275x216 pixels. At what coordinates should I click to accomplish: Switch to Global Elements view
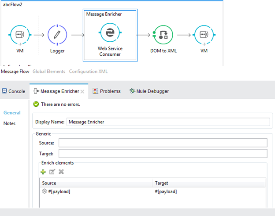[49, 71]
